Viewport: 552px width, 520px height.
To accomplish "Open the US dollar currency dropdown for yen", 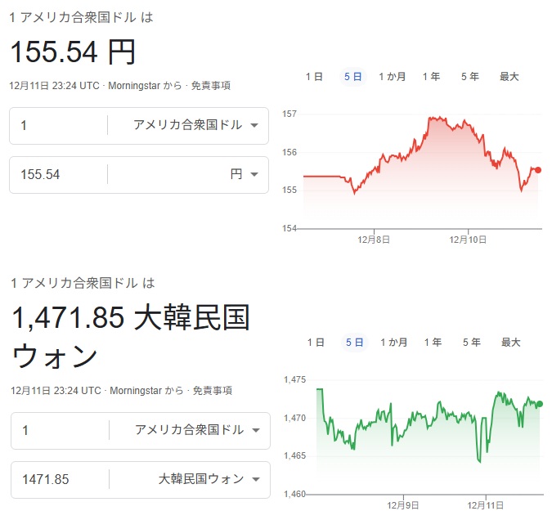I will pyautogui.click(x=195, y=125).
